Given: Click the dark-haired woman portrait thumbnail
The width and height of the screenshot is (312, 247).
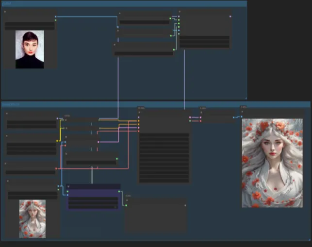Looking at the screenshot, I should (x=30, y=49).
